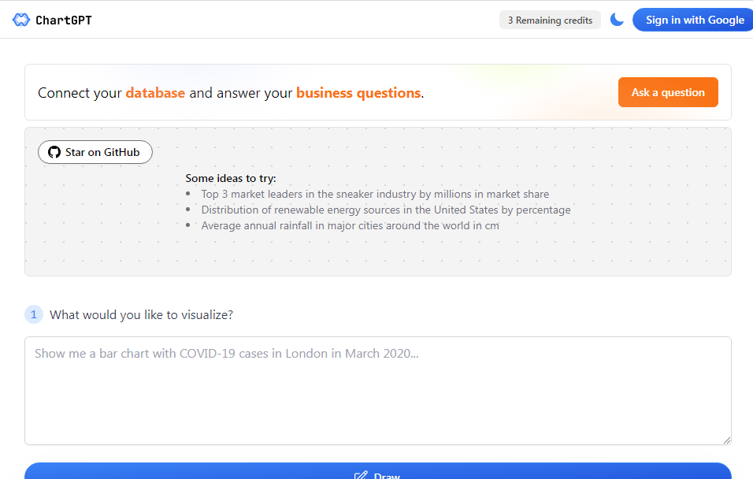The width and height of the screenshot is (753, 479).
Task: Pick the average annual rainfall idea
Action: tap(350, 225)
